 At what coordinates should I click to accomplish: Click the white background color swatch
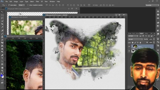[x=3, y=77]
